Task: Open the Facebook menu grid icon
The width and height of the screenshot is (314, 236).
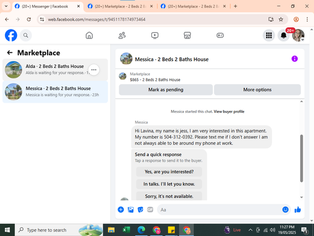Action: tap(269, 35)
